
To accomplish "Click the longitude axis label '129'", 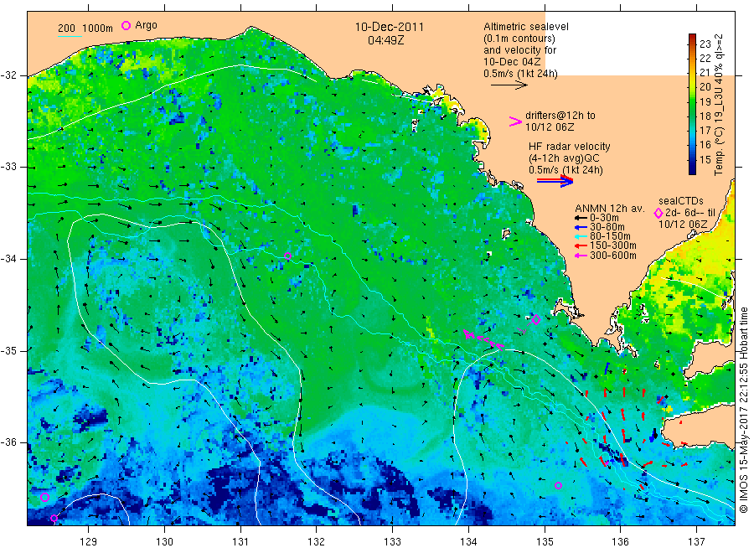I will [x=89, y=542].
